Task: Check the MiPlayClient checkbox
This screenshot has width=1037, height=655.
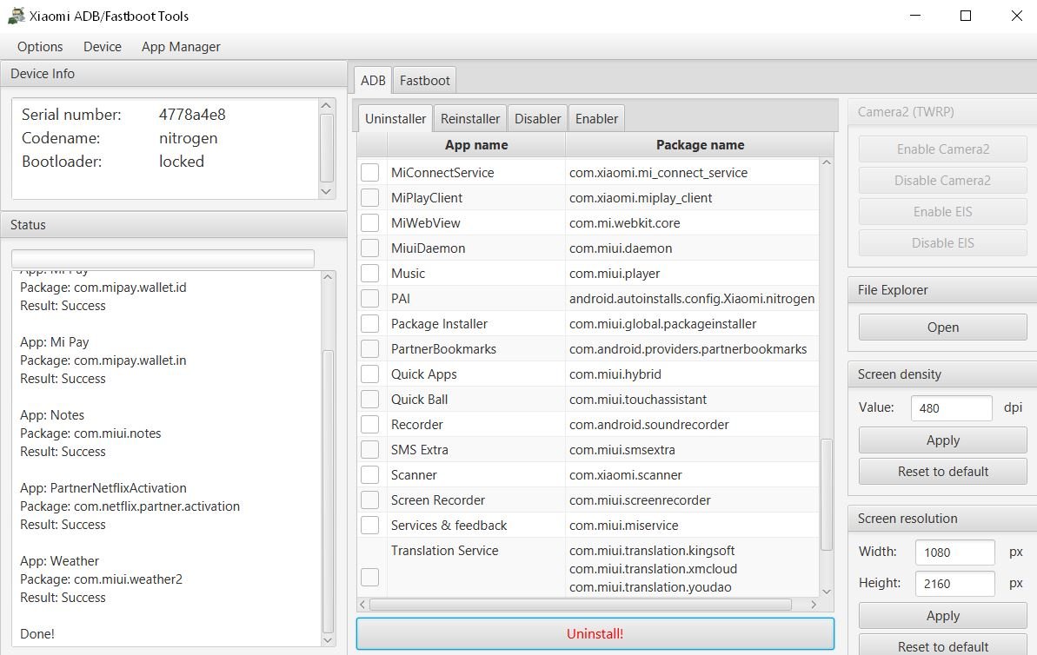Action: click(x=369, y=197)
